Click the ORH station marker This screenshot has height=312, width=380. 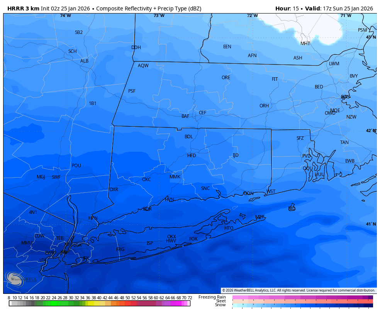(264, 106)
